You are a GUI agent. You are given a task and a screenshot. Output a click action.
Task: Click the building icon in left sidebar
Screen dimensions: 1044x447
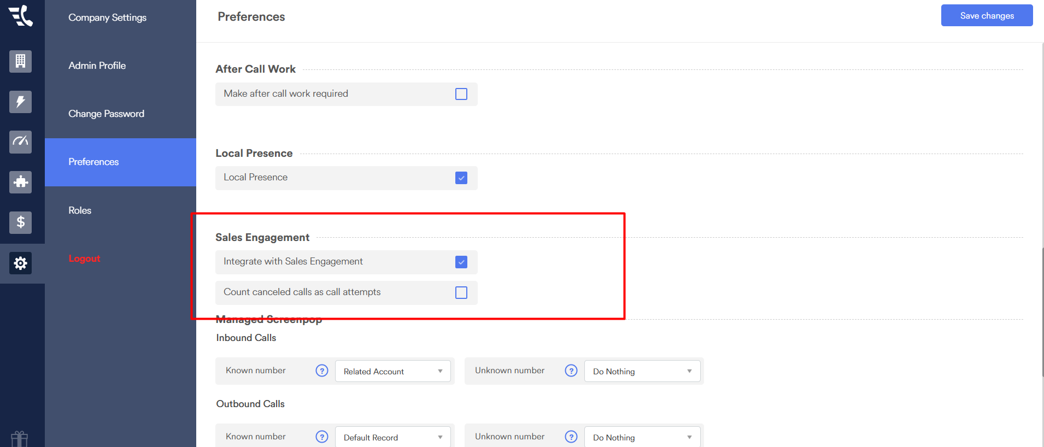(20, 61)
